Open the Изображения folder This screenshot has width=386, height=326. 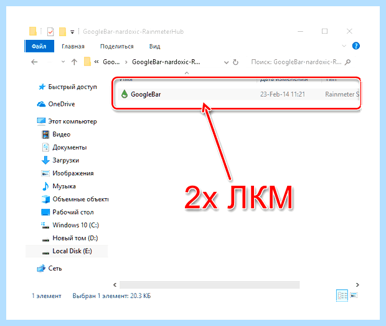click(73, 173)
